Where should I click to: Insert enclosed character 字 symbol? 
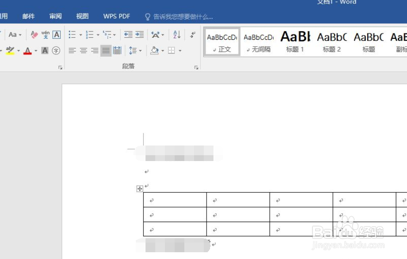click(56, 50)
